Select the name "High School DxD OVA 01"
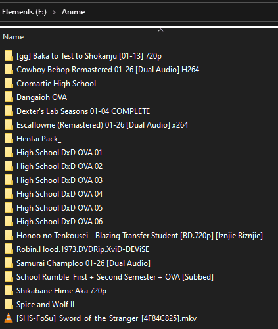This screenshot has width=278, height=329. 59,153
